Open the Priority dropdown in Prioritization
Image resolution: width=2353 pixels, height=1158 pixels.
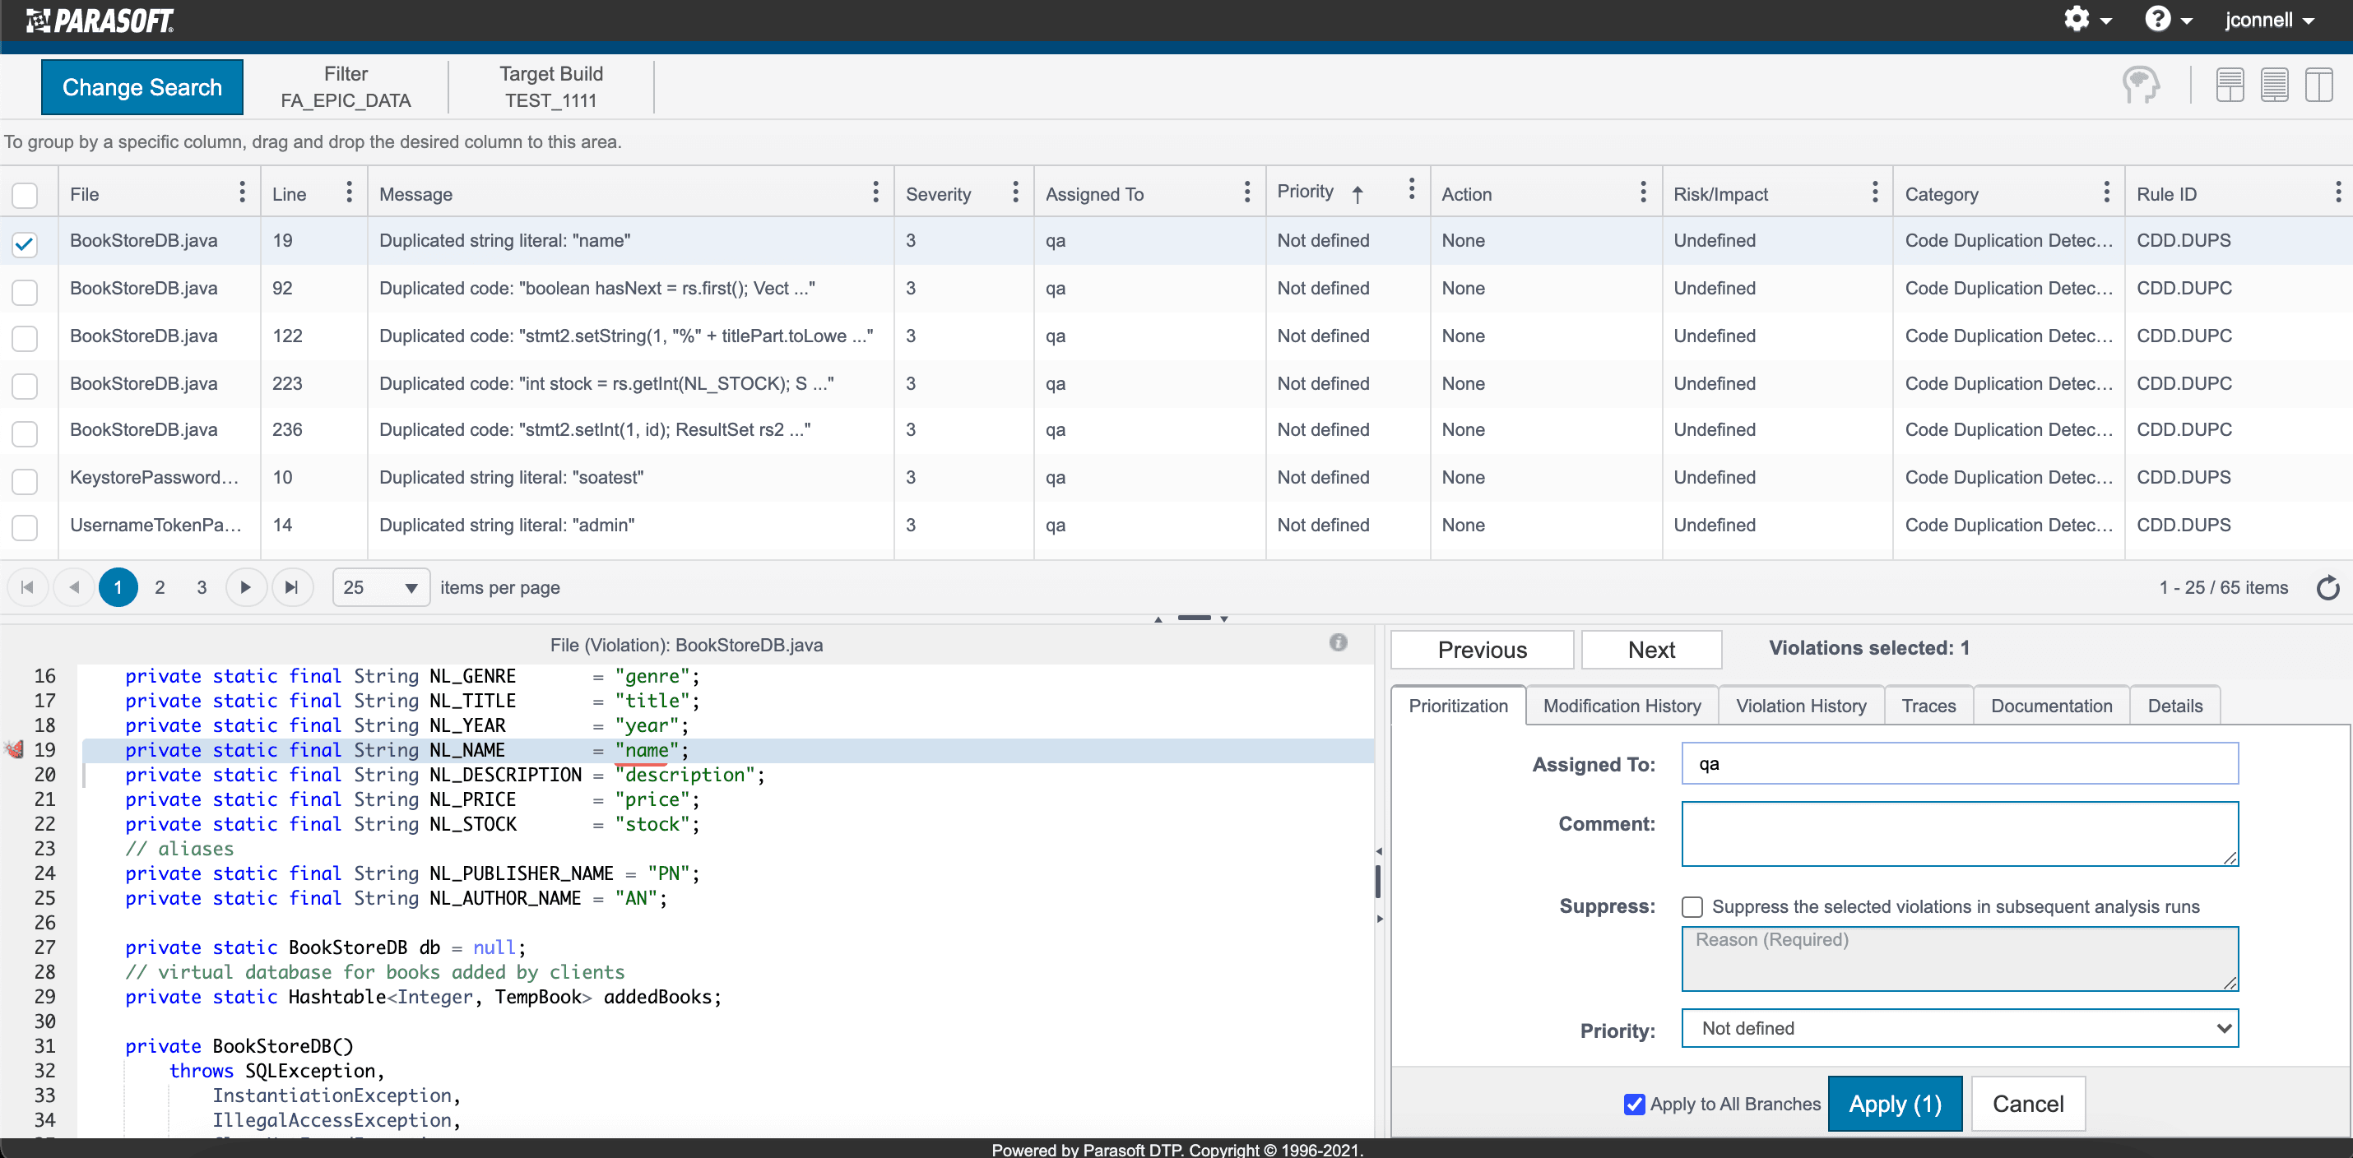coord(1959,1028)
